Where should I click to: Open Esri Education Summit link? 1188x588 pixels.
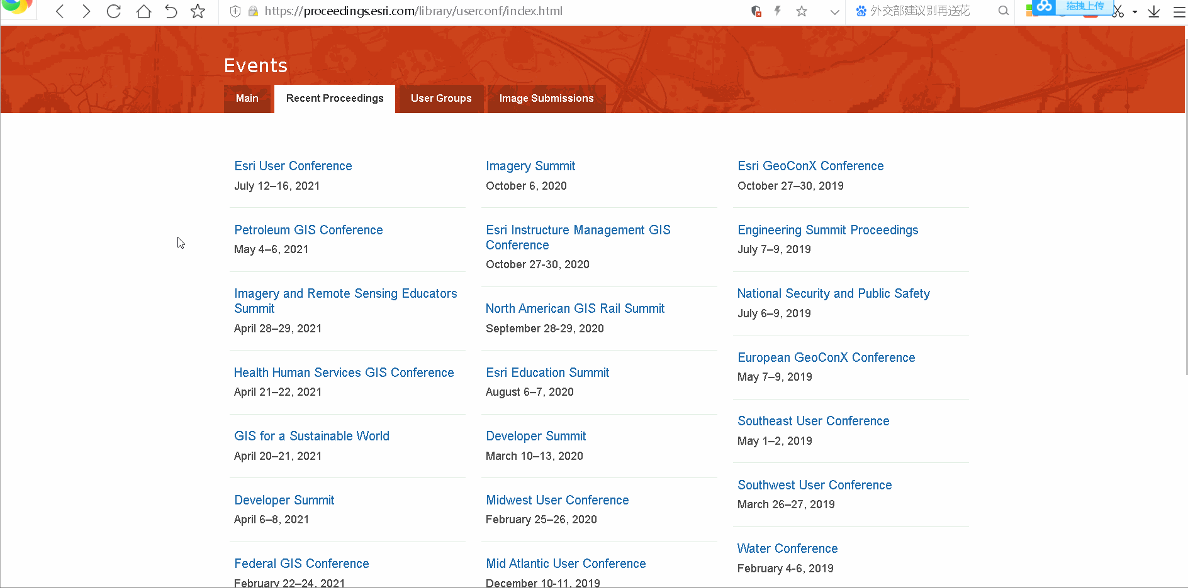tap(547, 373)
